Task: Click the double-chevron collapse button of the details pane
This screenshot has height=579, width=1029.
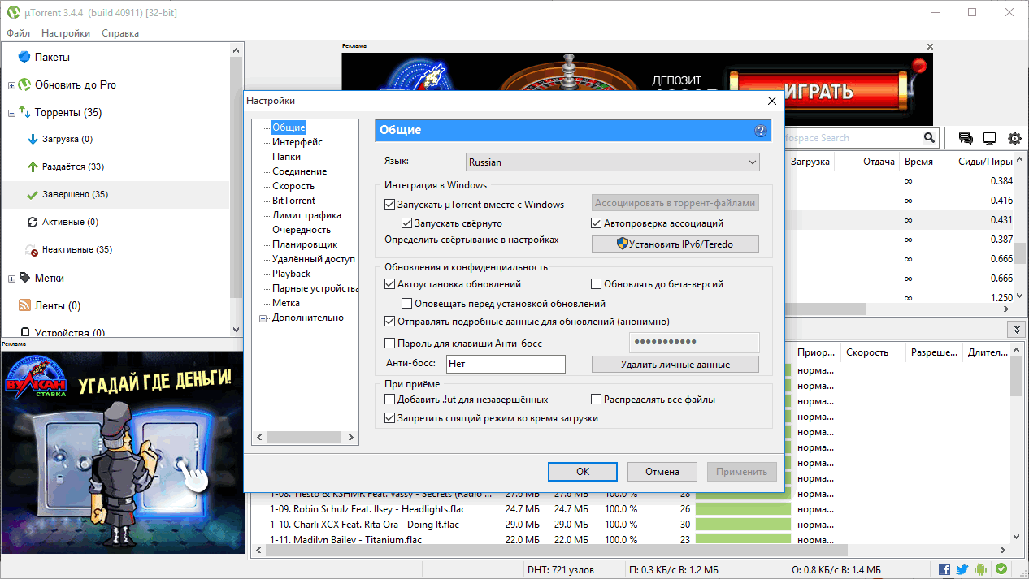Action: (1015, 329)
